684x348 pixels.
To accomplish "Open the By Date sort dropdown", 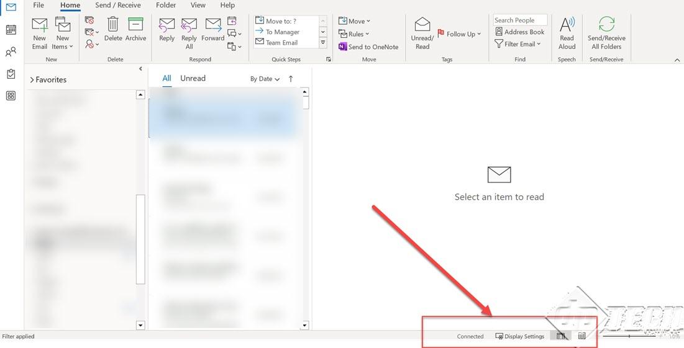I will click(265, 79).
